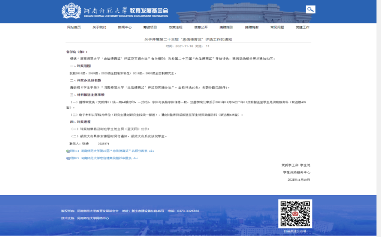
Task: Click the file icon beside 附件2
Action: [68, 158]
